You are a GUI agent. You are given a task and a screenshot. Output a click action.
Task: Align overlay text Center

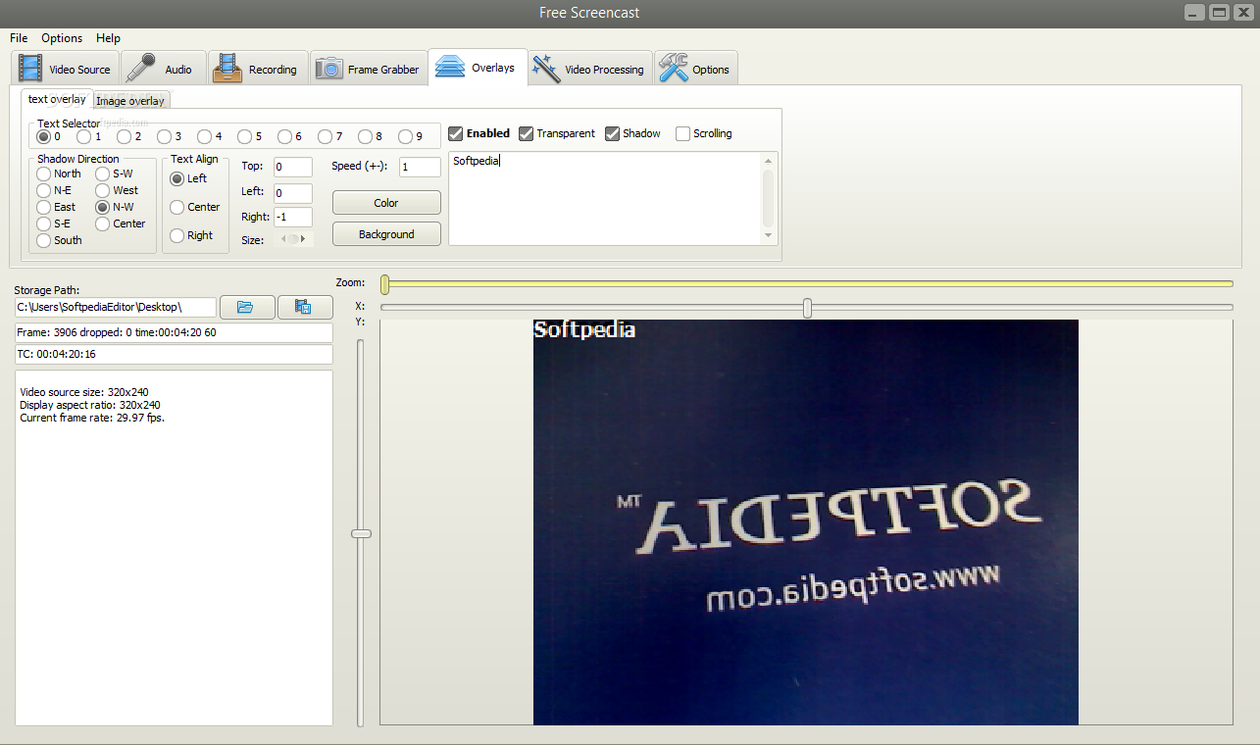pos(177,207)
